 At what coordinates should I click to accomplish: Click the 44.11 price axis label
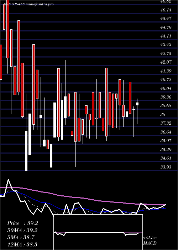pyautogui.click(x=166, y=36)
